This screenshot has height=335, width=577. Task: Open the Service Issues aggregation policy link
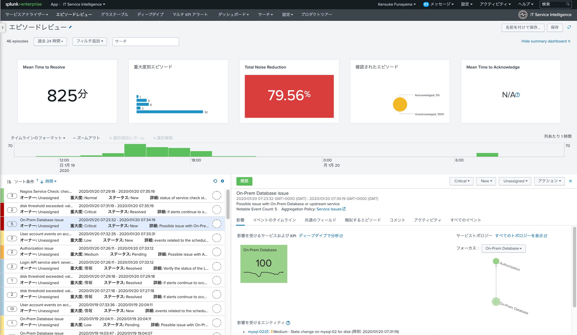tap(331, 209)
